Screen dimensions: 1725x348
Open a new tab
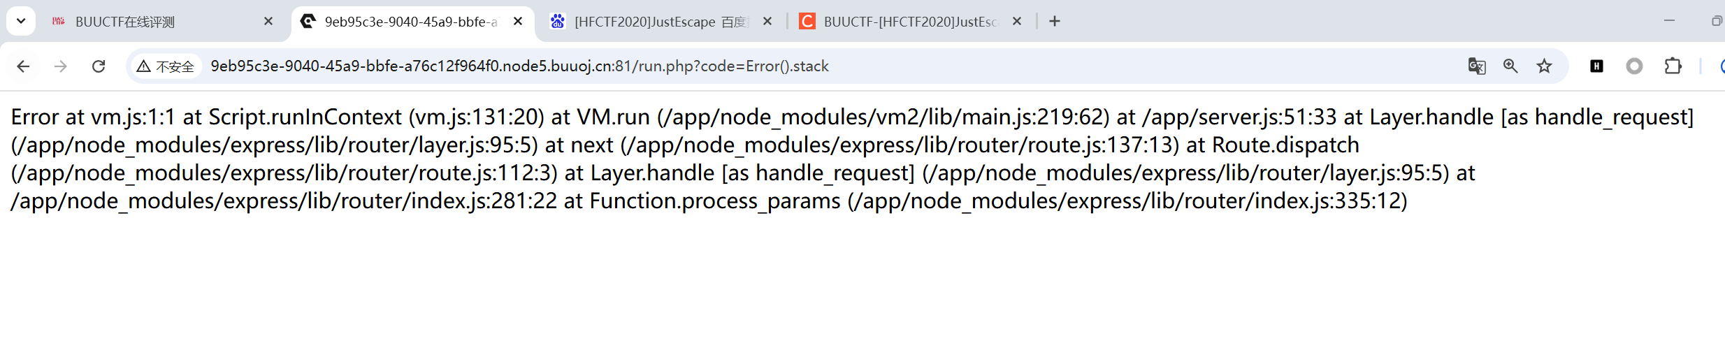click(x=1055, y=22)
